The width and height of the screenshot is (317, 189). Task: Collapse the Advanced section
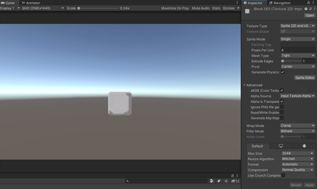click(x=244, y=85)
